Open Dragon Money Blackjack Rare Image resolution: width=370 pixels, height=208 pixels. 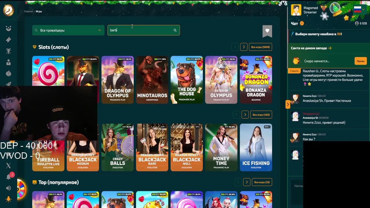click(x=152, y=147)
